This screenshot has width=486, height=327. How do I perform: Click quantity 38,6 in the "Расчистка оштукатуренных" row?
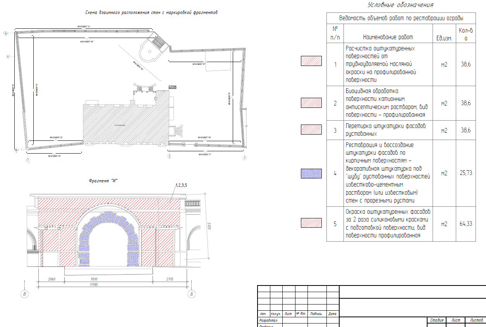click(x=466, y=65)
